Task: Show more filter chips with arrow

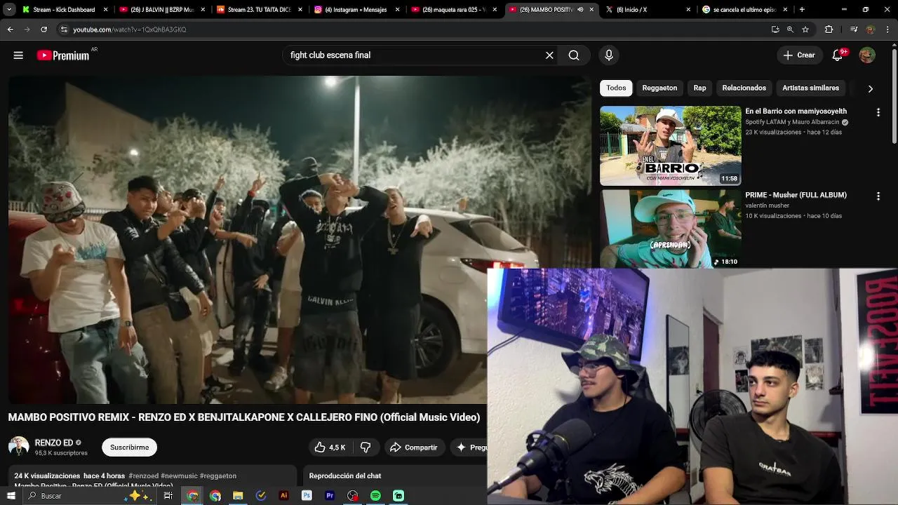Action: coord(870,88)
